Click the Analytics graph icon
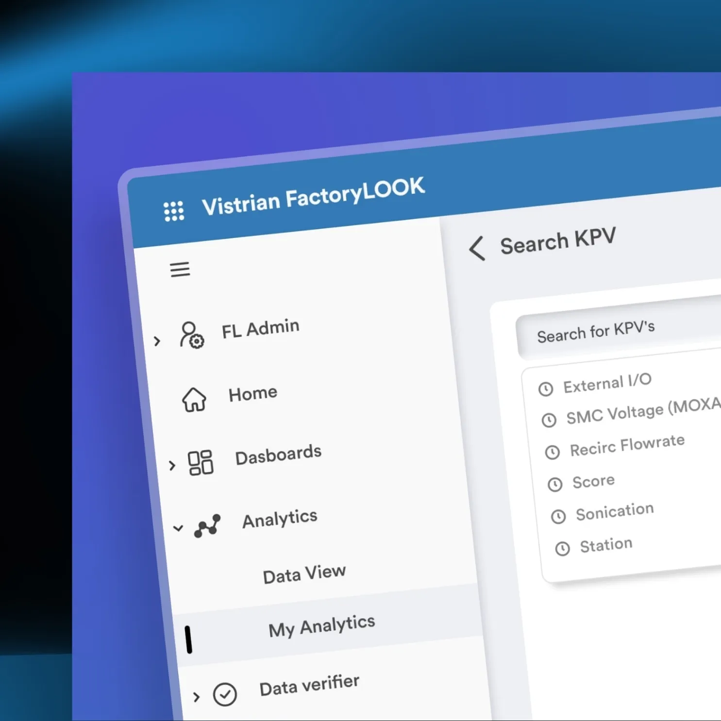The height and width of the screenshot is (721, 721). pos(207,526)
